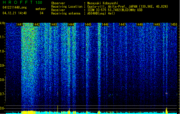Click the 1441 time marker

(19, 25)
